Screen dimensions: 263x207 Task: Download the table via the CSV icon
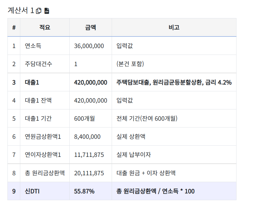47,11
